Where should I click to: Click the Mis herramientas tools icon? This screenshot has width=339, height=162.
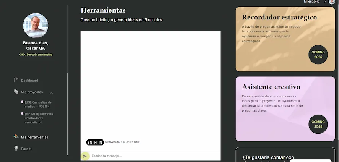click(16, 137)
